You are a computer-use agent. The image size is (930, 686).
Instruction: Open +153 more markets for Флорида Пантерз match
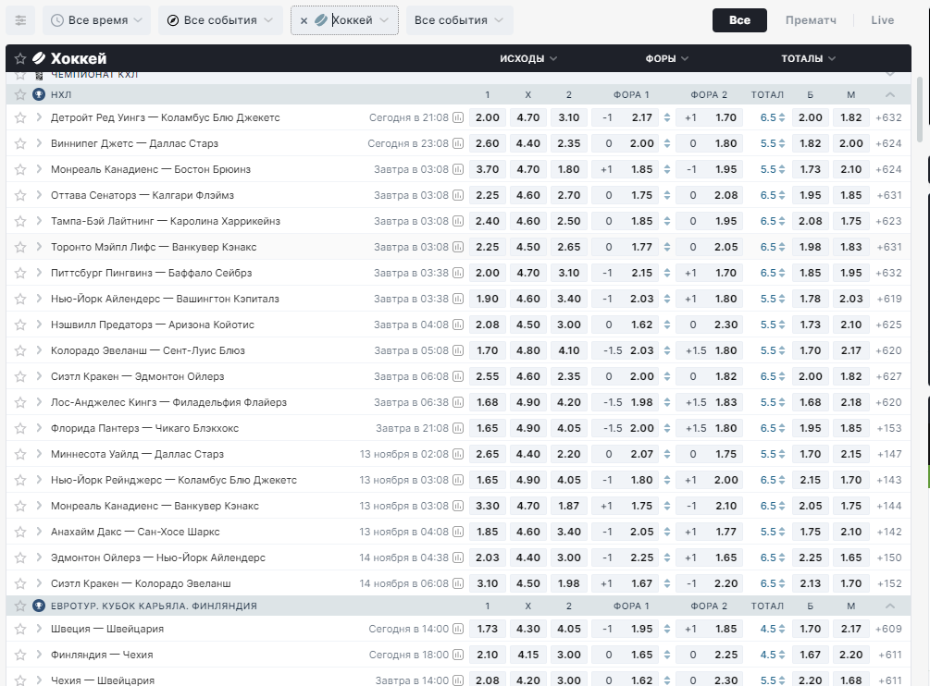(888, 428)
